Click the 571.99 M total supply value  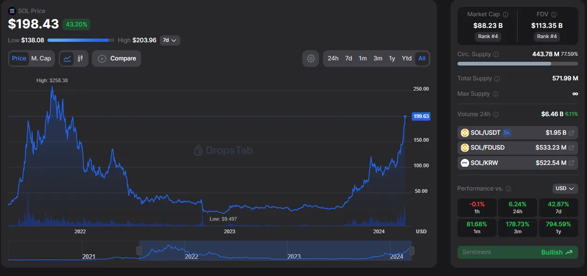tap(565, 79)
